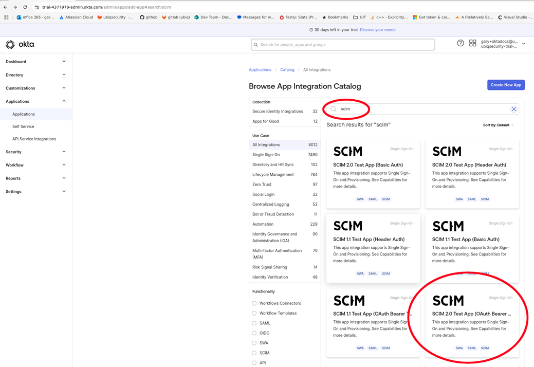This screenshot has width=534, height=367.
Task: Open the office 365 bookmark
Action: click(35, 17)
